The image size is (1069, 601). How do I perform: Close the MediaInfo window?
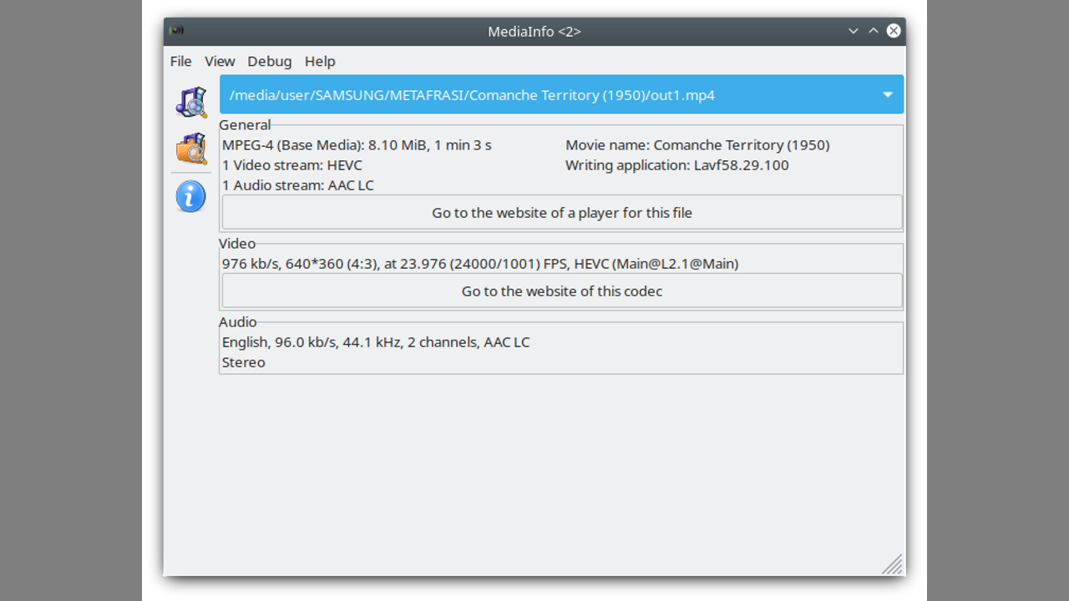coord(894,31)
